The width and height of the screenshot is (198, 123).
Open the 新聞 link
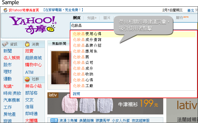click(x=7, y=51)
